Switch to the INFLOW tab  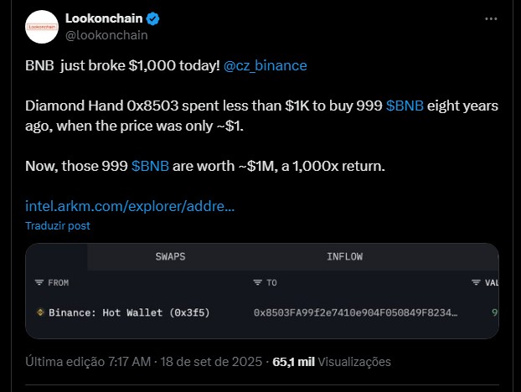(x=344, y=256)
